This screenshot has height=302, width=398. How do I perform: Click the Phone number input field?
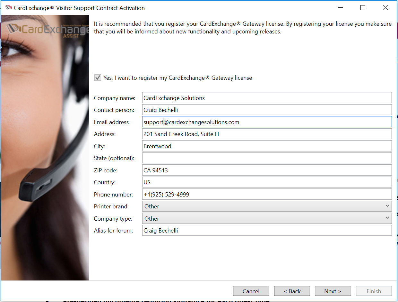tap(267, 194)
